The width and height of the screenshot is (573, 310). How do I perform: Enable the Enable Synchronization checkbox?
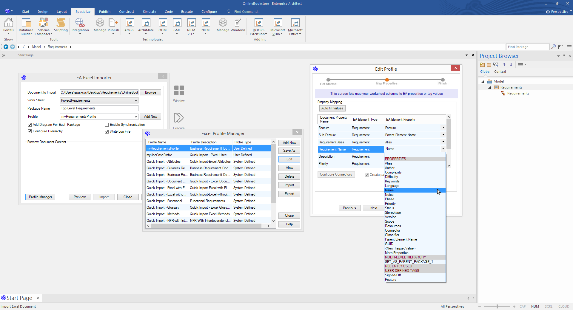(107, 125)
